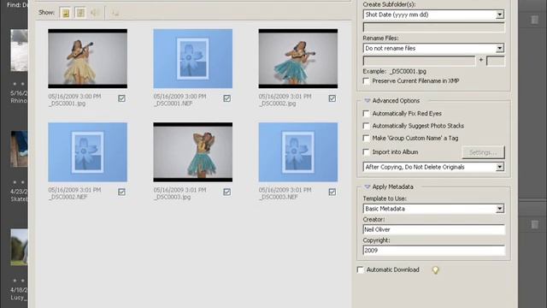
Task: Select the _DSC0002.NEF placeholder thumbnail
Action: [87, 152]
